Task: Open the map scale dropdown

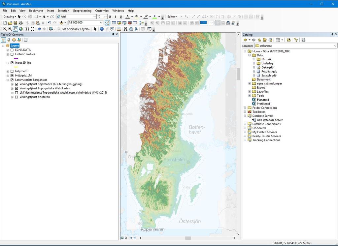Action: point(101,23)
